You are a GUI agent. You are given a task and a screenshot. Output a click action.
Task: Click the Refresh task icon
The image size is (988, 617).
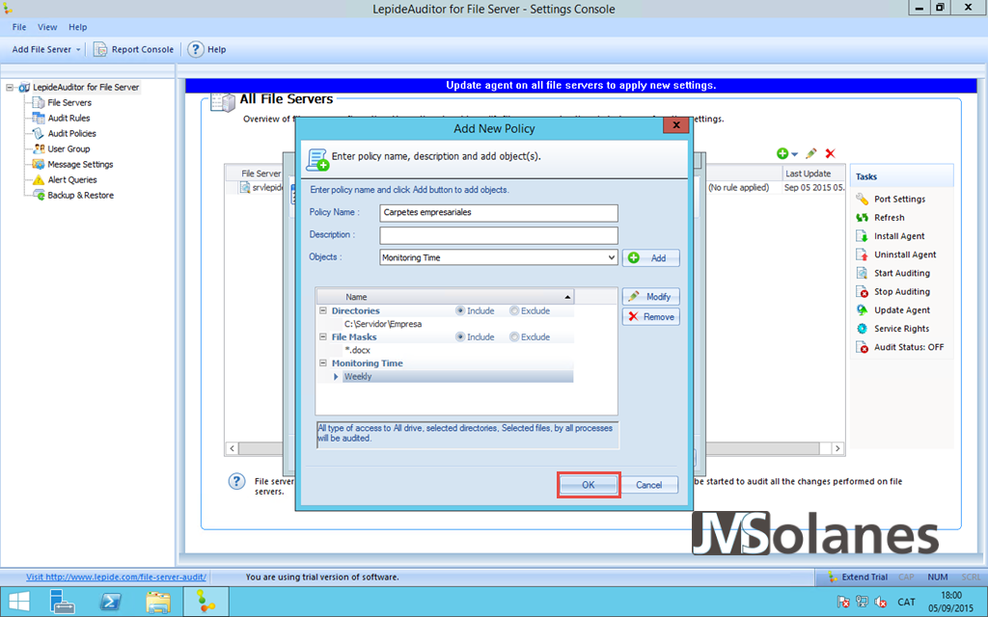[862, 217]
